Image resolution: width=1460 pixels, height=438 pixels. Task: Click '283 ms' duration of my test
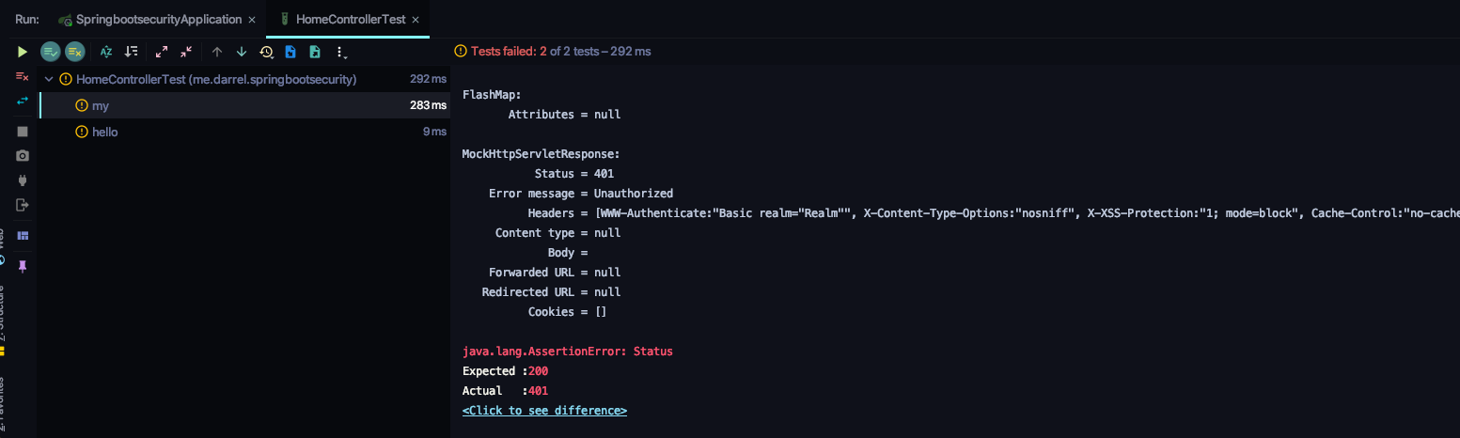tap(428, 106)
